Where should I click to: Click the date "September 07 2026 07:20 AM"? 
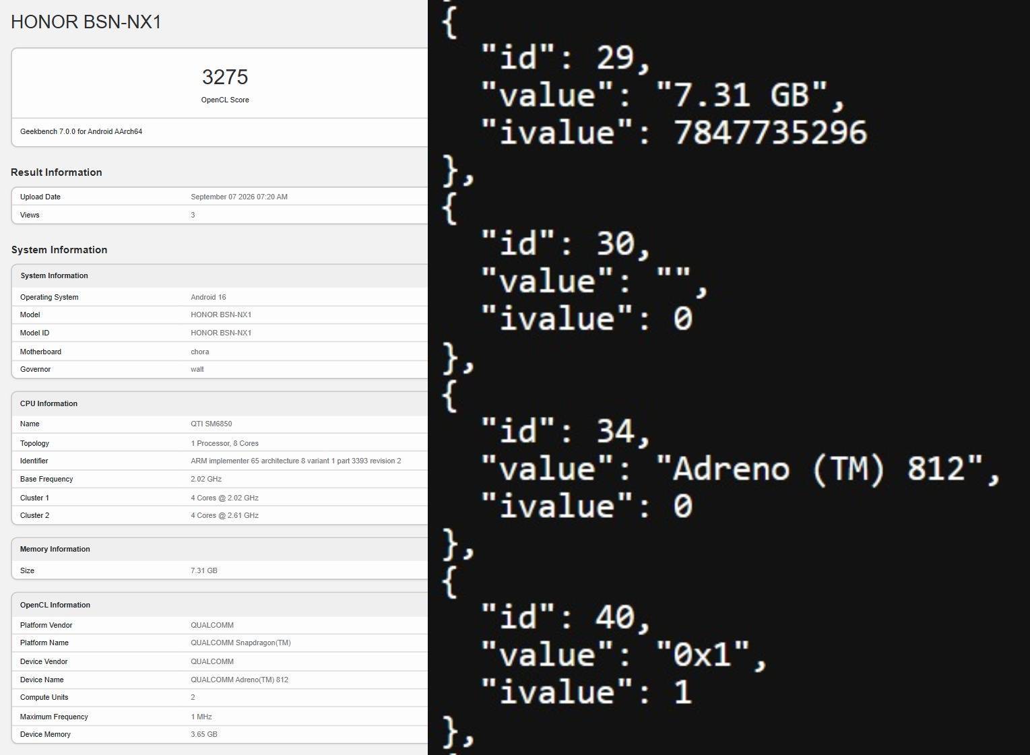(239, 197)
